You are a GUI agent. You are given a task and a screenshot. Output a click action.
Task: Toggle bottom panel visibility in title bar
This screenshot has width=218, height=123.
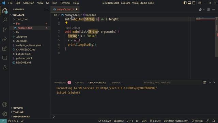coord(189,3)
